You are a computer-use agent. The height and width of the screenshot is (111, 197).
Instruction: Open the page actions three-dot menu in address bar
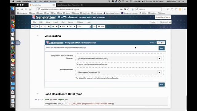coord(121,10)
